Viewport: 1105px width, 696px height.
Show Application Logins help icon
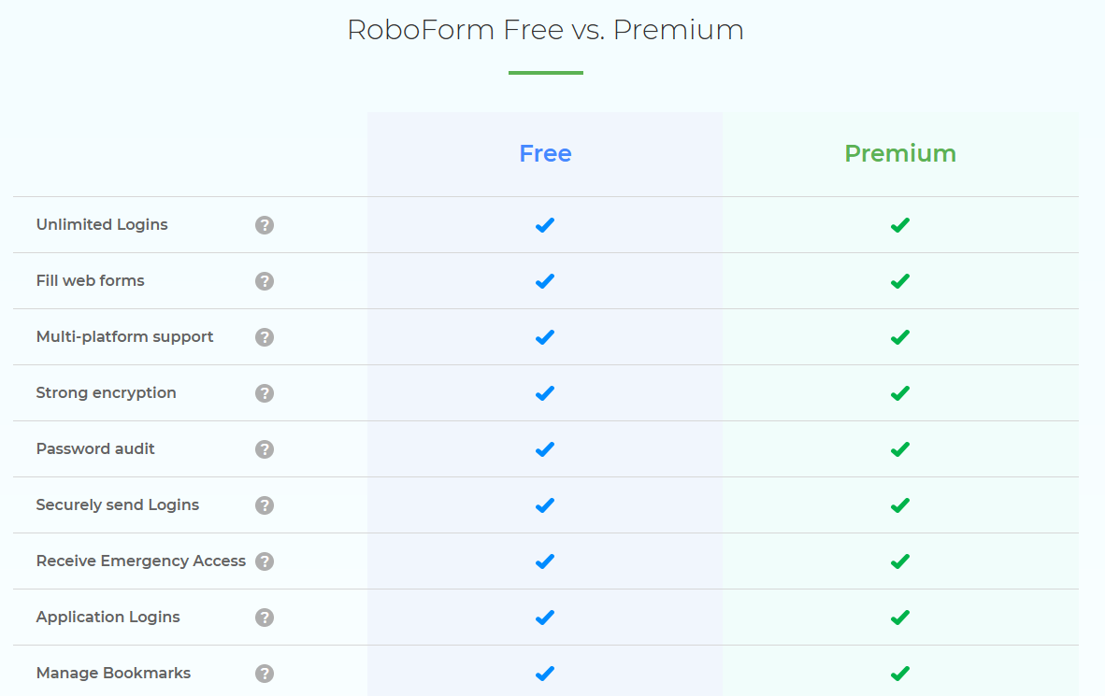click(265, 618)
